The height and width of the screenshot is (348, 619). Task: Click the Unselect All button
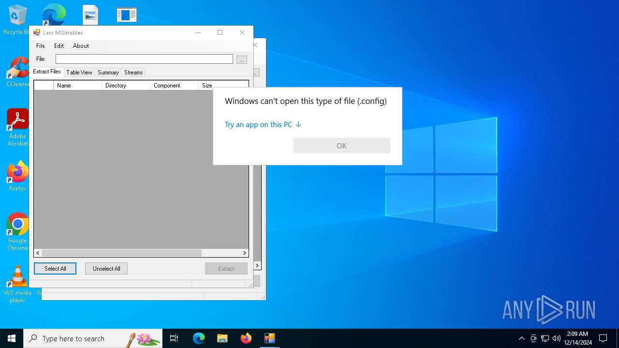[x=106, y=269]
